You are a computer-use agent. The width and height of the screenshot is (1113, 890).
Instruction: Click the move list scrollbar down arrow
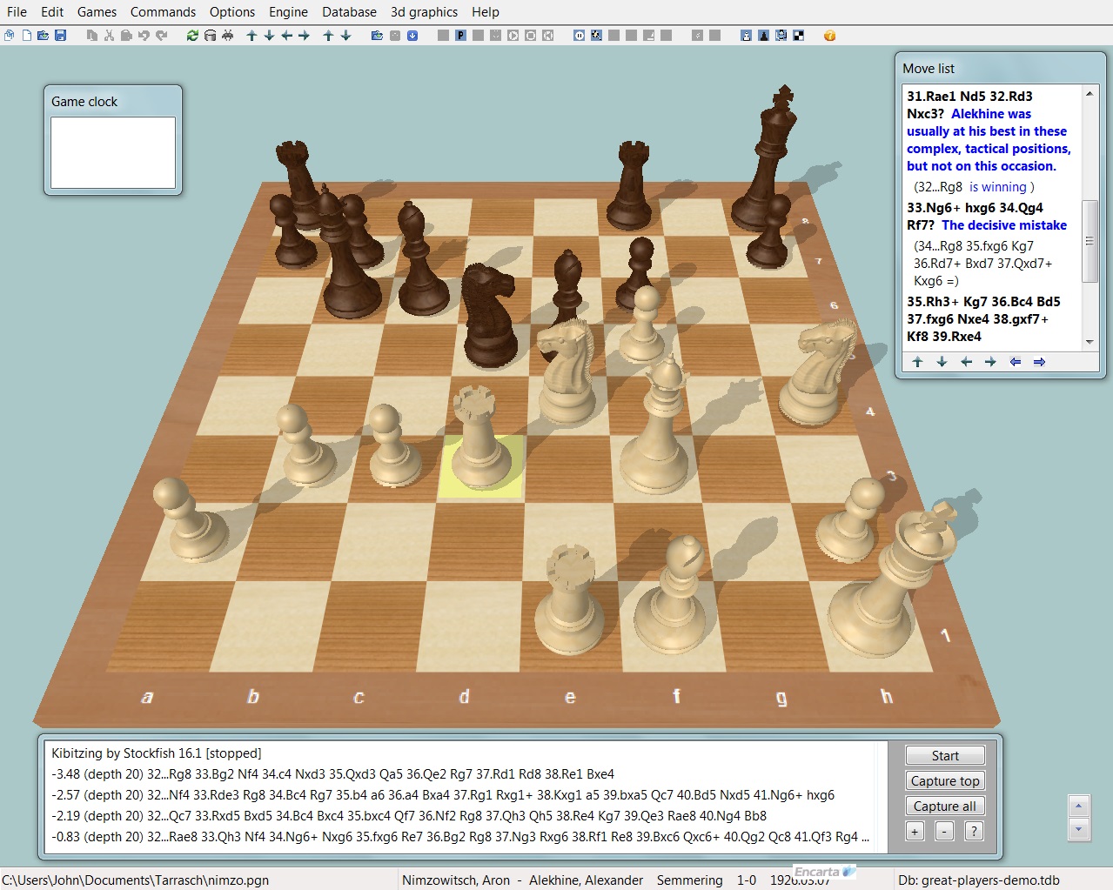click(x=1090, y=343)
